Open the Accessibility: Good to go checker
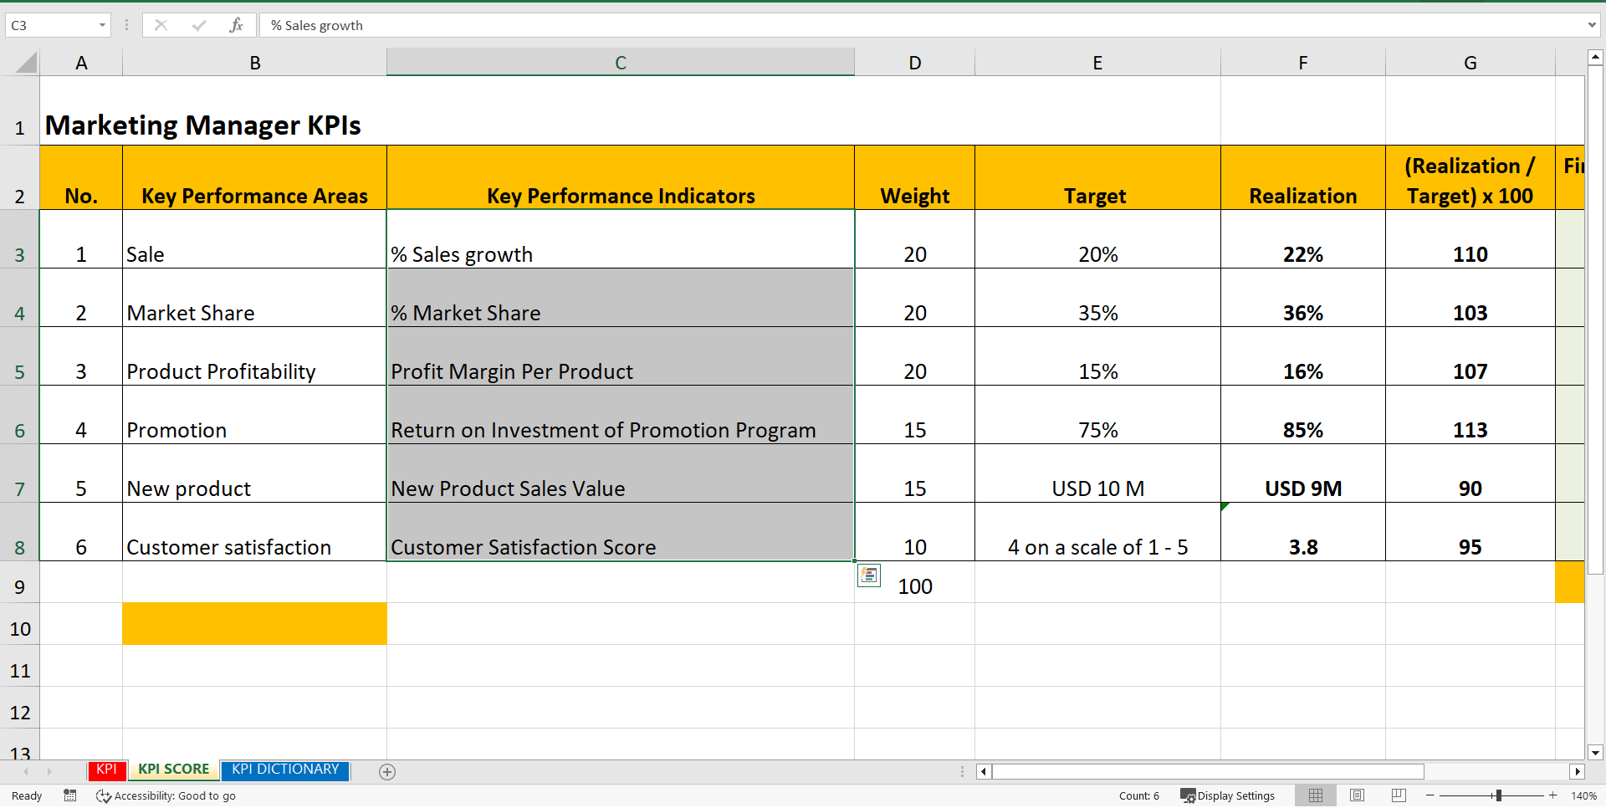 tap(166, 795)
